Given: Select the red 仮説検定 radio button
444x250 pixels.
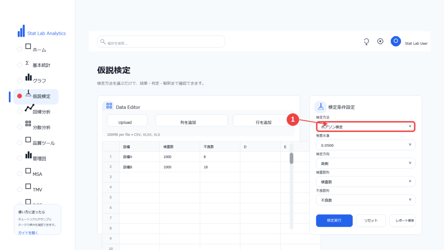Looking at the screenshot, I should [x=20, y=96].
